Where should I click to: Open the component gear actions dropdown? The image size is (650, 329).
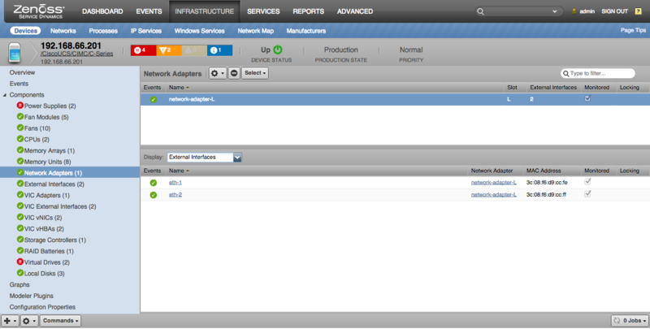218,73
